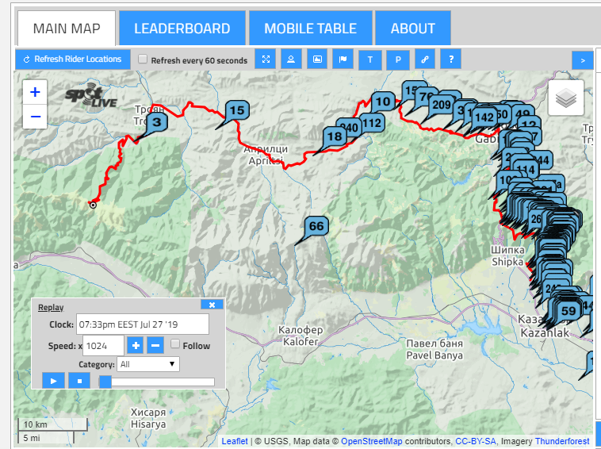The image size is (601, 449).
Task: Select rider marker 142
Action: 484,117
